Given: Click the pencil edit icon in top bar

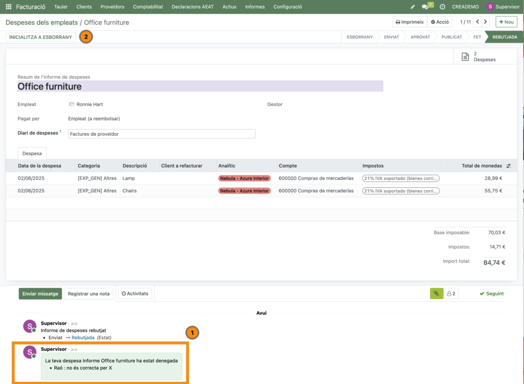Looking at the screenshot, I should click(413, 7).
